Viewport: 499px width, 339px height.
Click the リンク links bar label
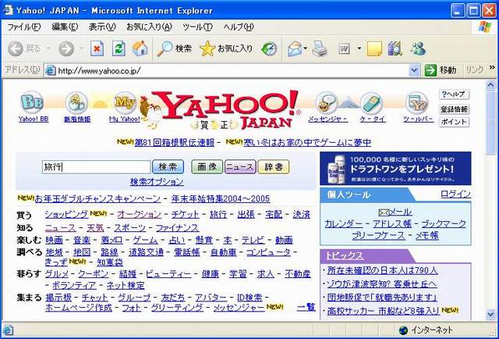(x=474, y=70)
